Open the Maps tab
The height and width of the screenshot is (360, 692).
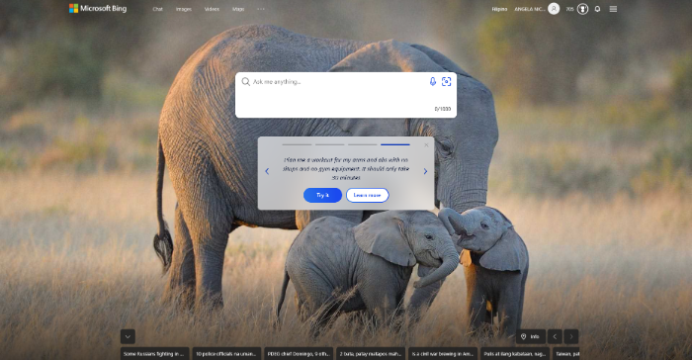pos(238,9)
